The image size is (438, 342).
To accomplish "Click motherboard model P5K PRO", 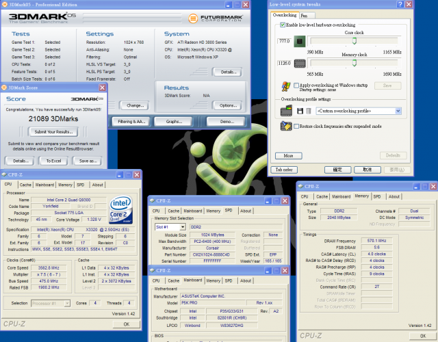I will point(213,302).
